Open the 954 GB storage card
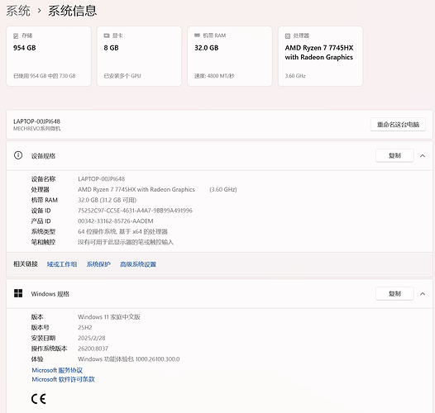This screenshot has width=435, height=413. point(49,56)
